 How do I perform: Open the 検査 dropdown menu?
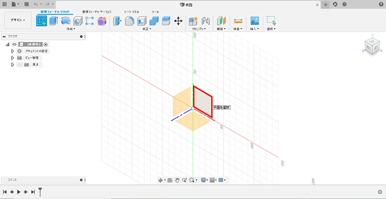tap(238, 29)
